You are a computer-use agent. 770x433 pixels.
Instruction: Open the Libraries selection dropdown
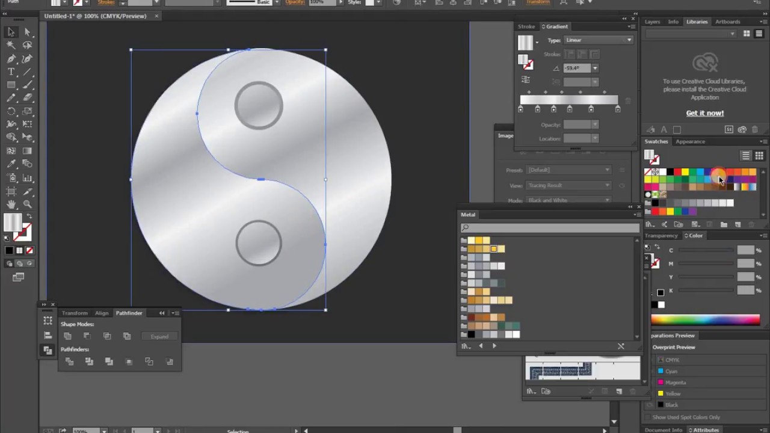click(691, 34)
